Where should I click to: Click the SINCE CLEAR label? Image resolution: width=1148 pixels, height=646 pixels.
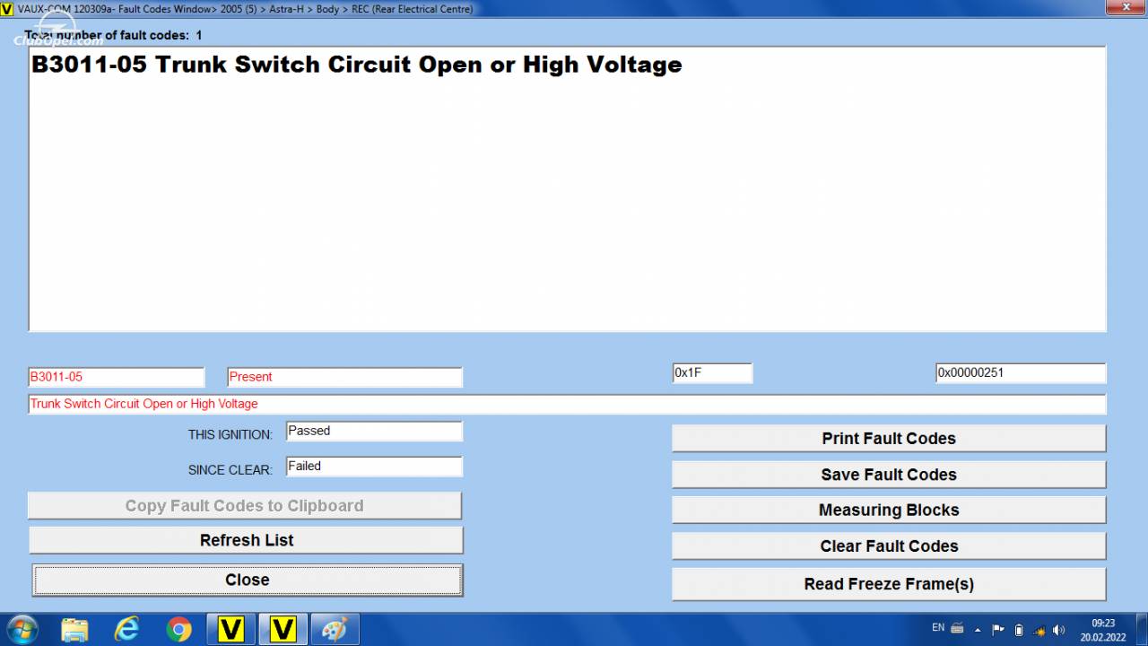click(x=230, y=469)
